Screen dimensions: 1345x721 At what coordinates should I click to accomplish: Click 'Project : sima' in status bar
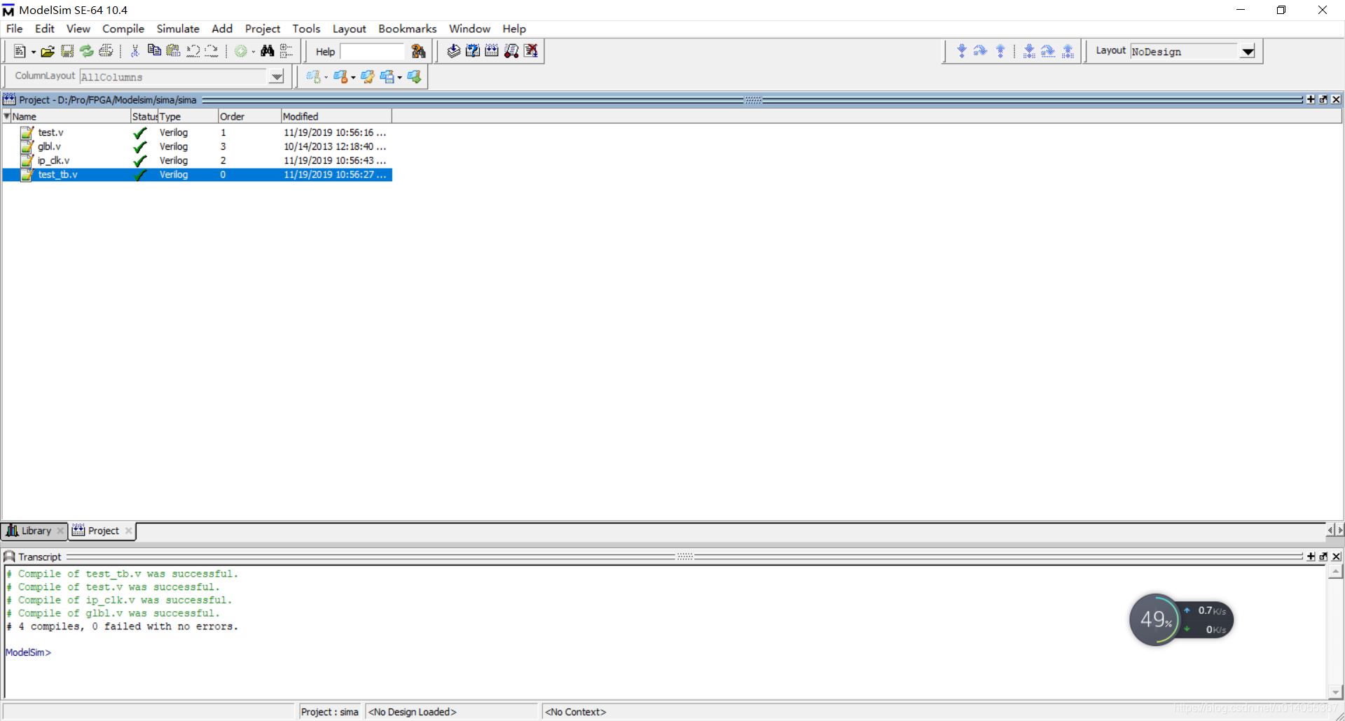[x=329, y=712]
